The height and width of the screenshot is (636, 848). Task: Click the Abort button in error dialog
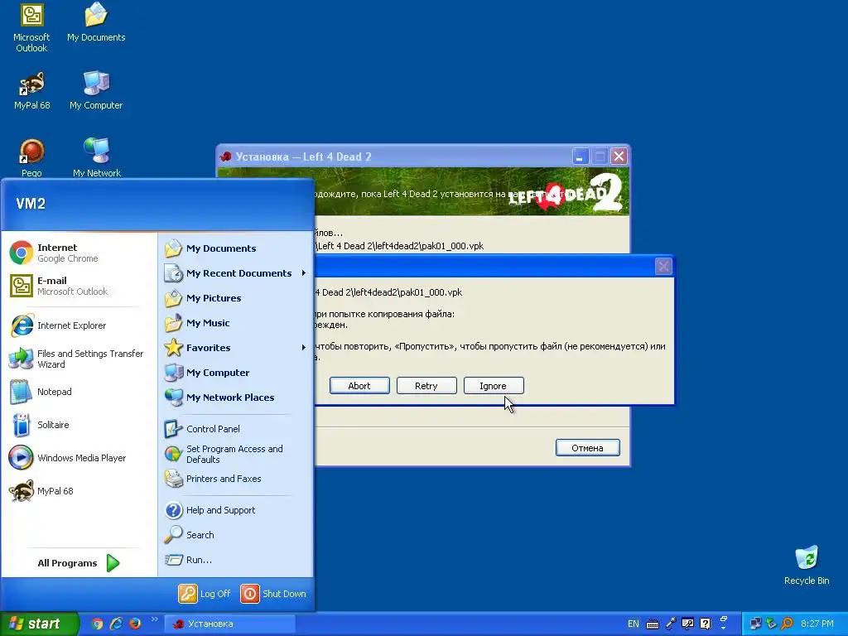(359, 386)
